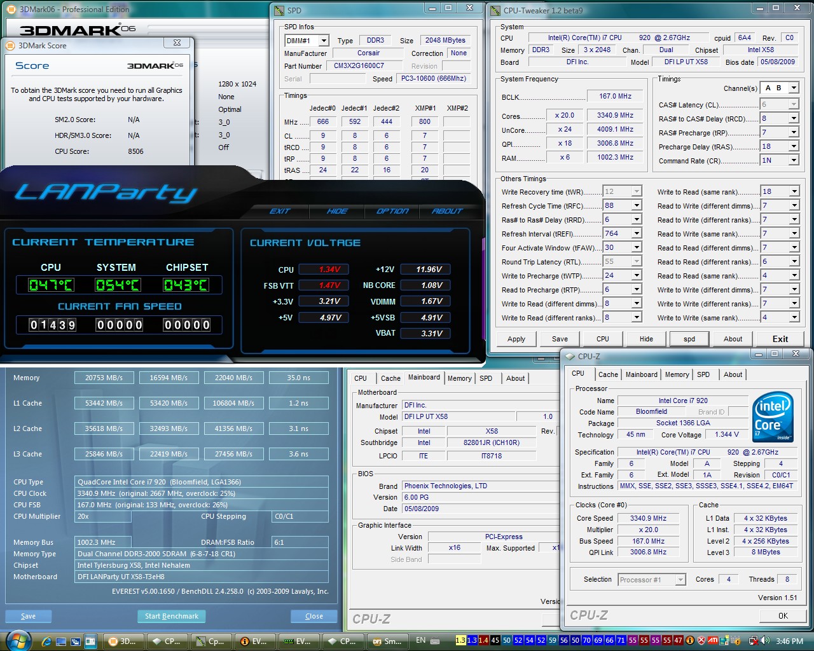
Task: Click the Intel Core i7 logo
Action: coord(772,417)
